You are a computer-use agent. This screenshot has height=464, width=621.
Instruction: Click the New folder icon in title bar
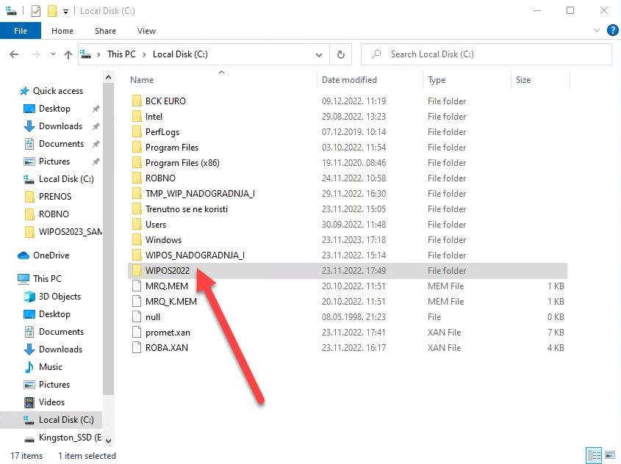52,11
